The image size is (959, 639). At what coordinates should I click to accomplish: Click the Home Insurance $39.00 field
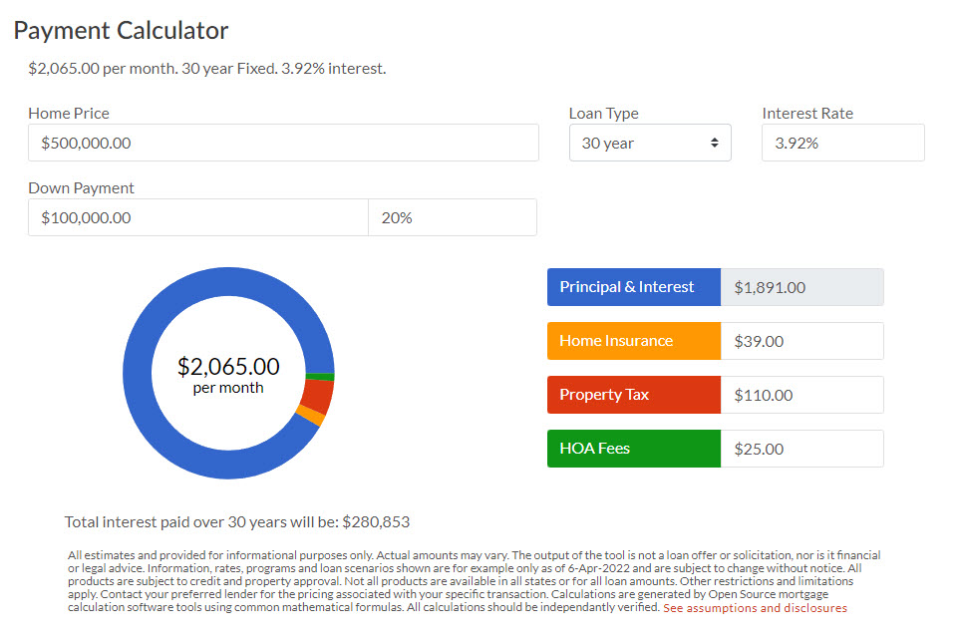pos(800,341)
